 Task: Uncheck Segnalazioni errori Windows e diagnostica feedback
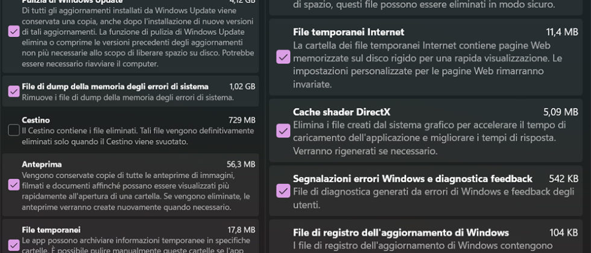pyautogui.click(x=283, y=191)
